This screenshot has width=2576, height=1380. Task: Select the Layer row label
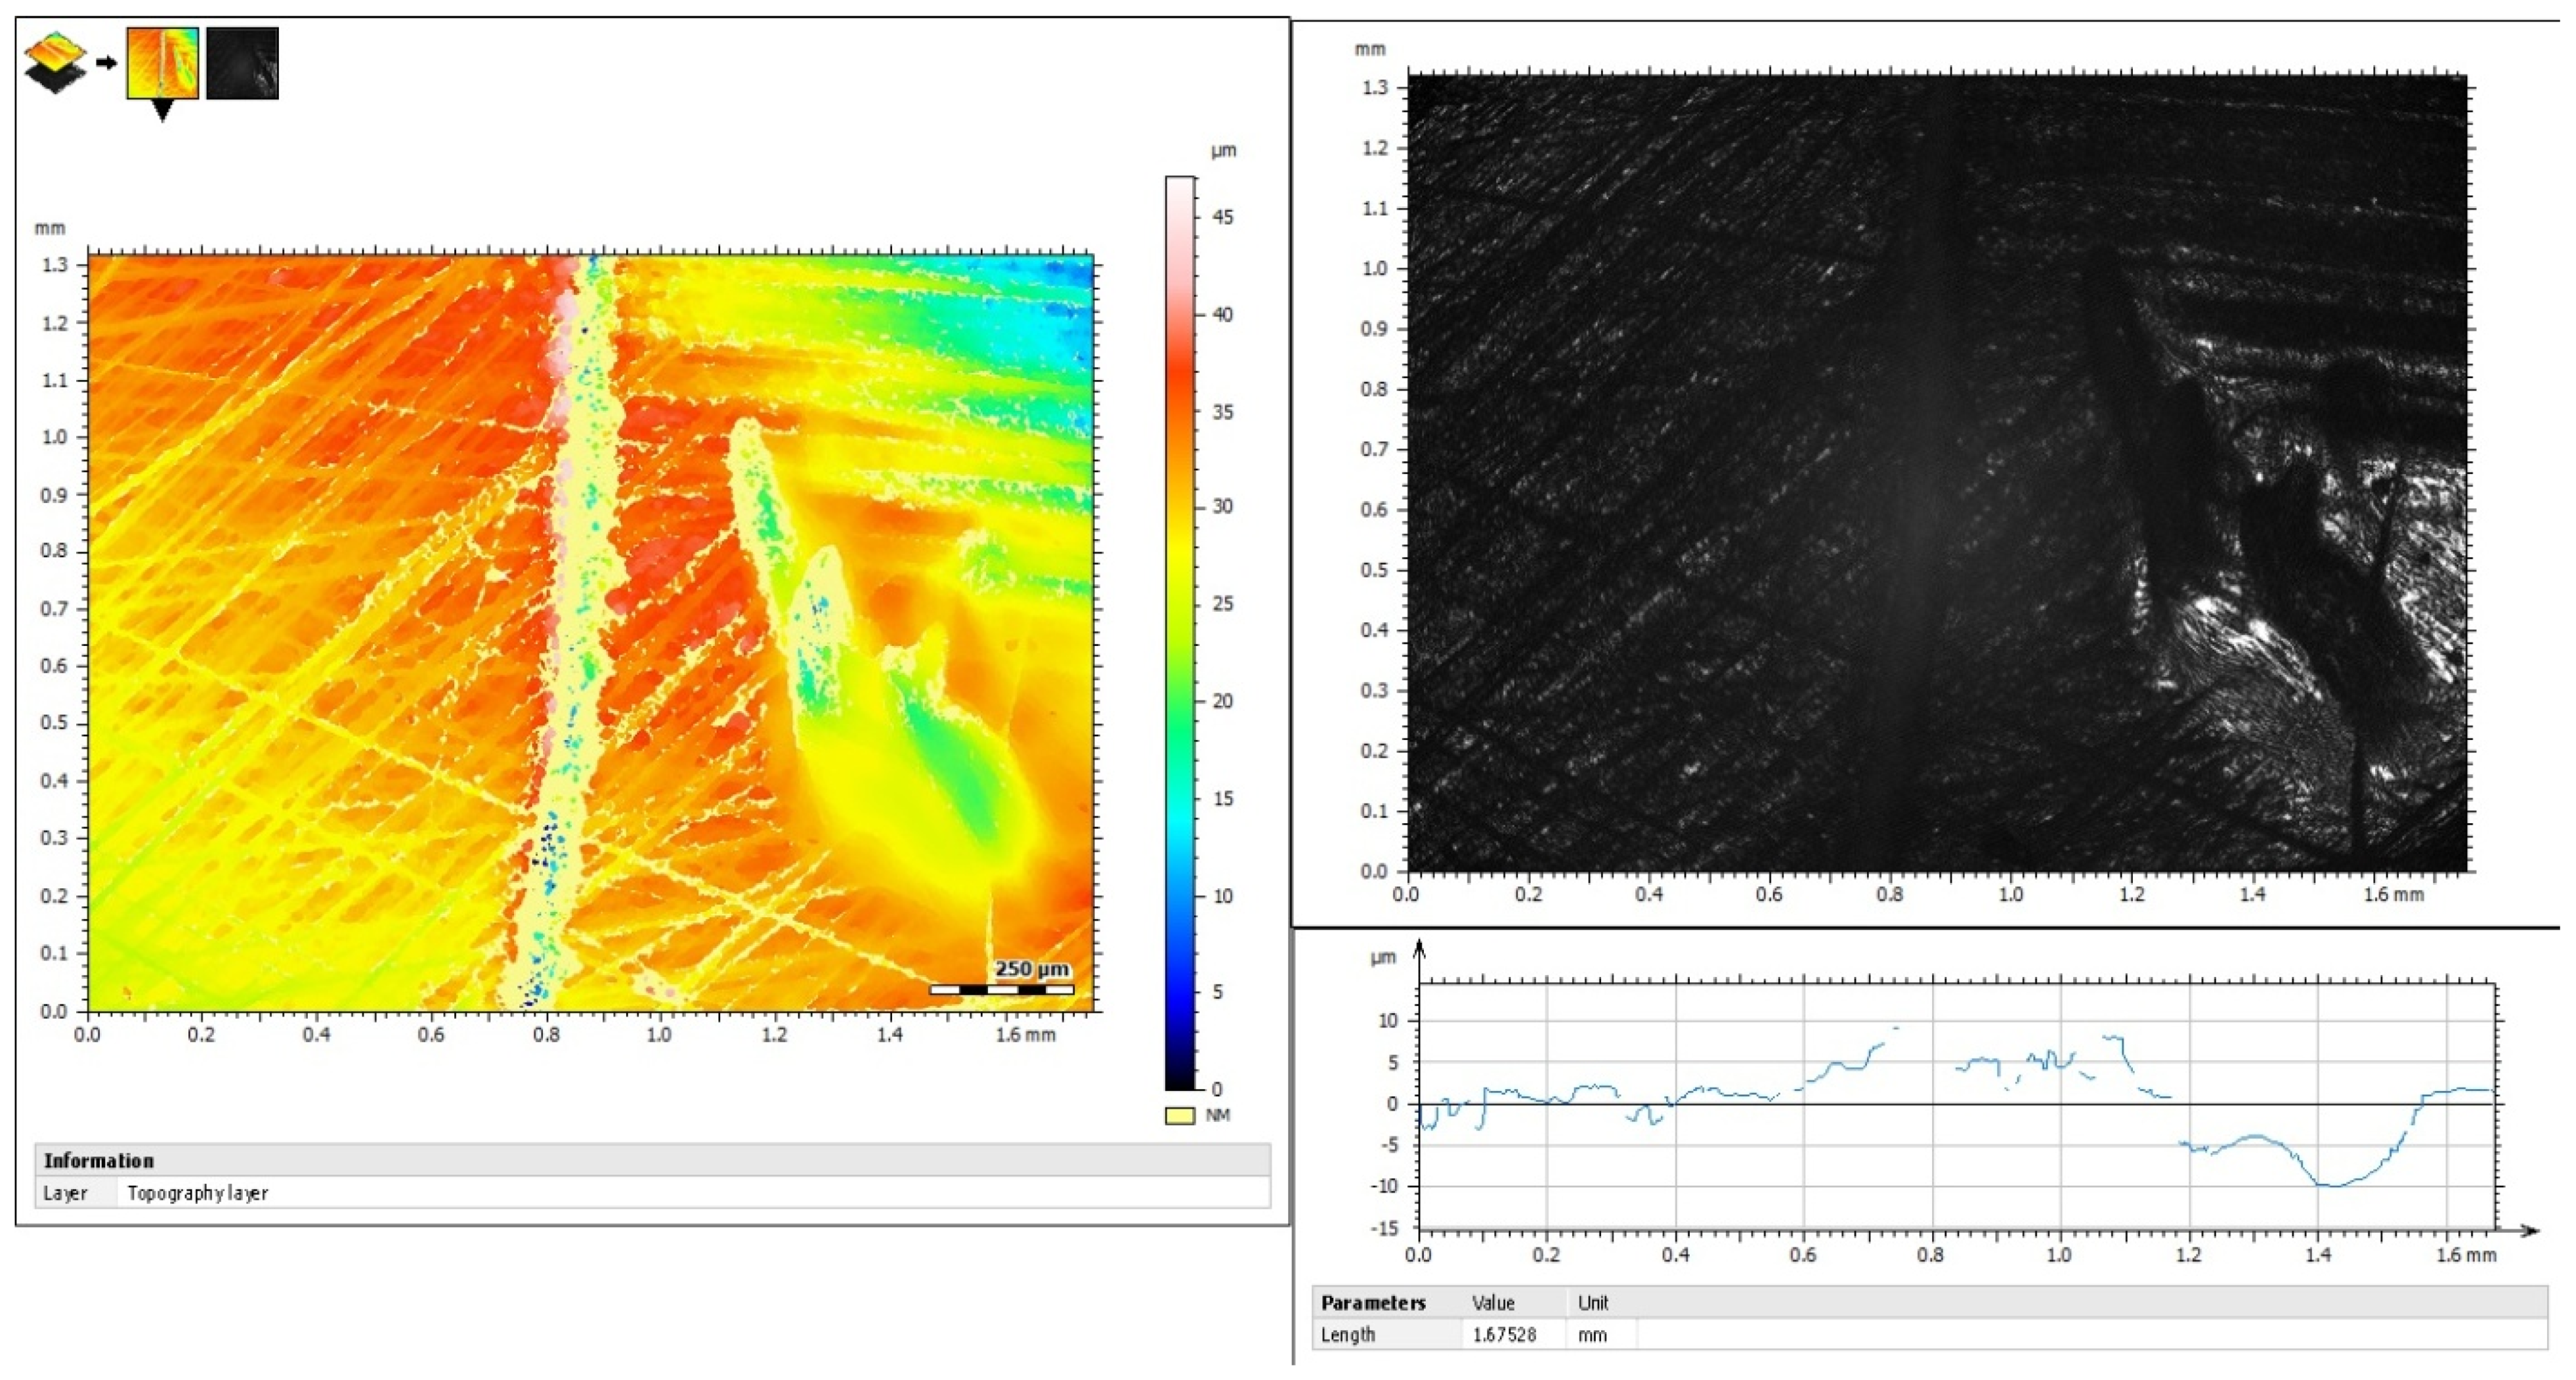click(66, 1193)
